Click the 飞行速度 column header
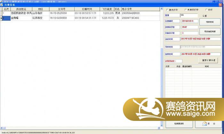The image size is (224, 134). click(x=107, y=9)
